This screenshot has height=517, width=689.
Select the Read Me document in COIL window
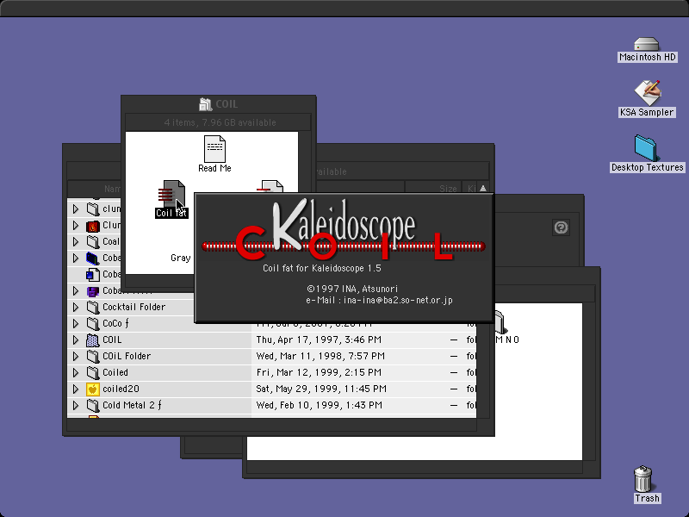pos(214,149)
